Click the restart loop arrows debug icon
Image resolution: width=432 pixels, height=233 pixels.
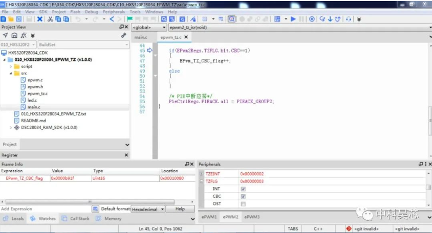tap(349, 19)
